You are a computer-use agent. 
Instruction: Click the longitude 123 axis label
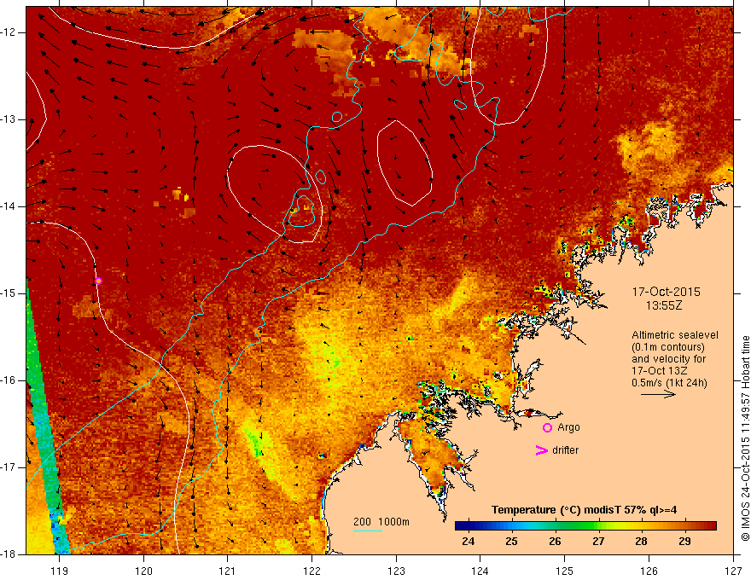(396, 571)
